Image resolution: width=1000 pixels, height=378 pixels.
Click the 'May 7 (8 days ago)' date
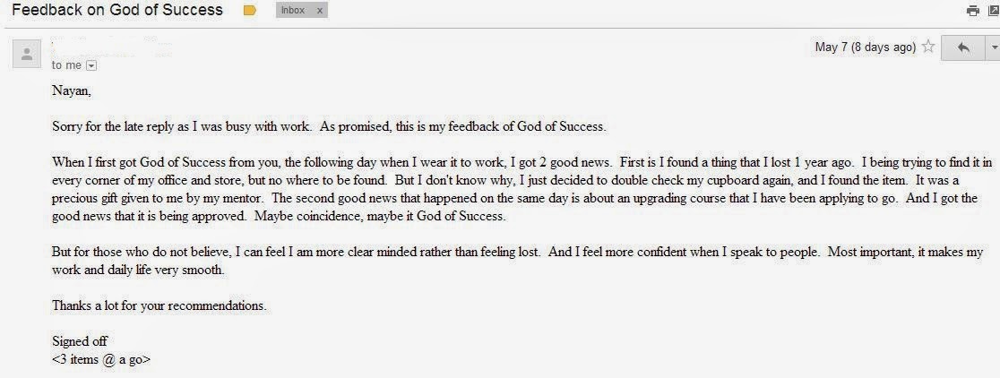pos(865,47)
